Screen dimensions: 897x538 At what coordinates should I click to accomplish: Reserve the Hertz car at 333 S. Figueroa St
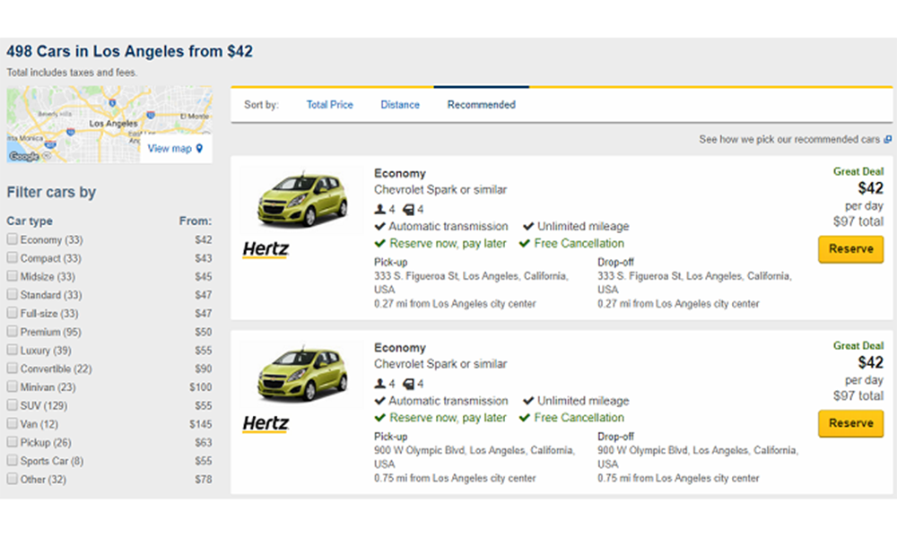(850, 249)
